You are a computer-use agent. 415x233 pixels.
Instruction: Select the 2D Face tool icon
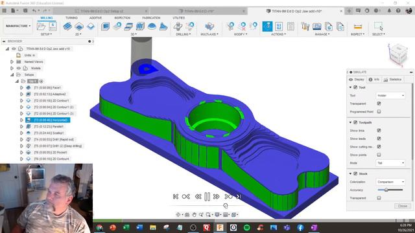tap(91, 26)
